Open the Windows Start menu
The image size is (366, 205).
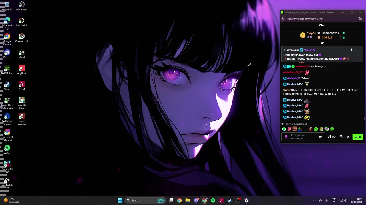coord(120,200)
